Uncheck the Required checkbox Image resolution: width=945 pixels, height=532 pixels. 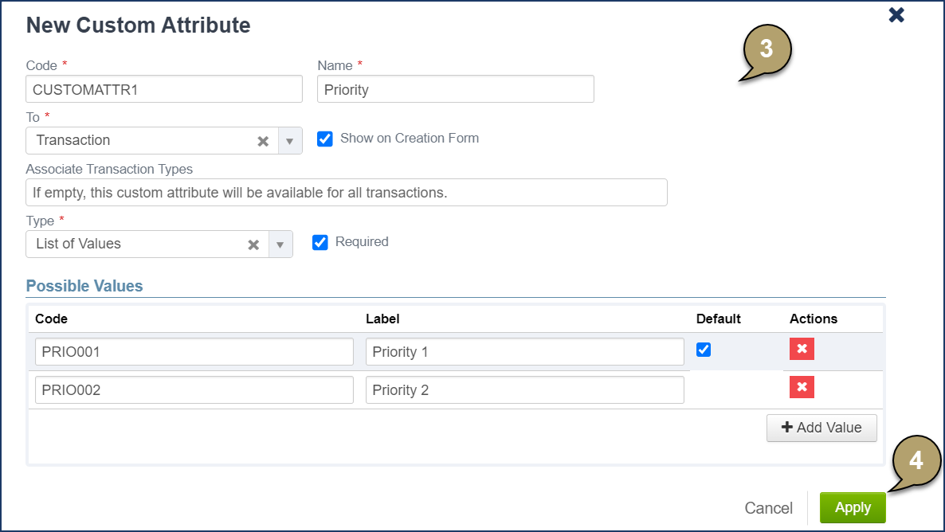tap(320, 242)
